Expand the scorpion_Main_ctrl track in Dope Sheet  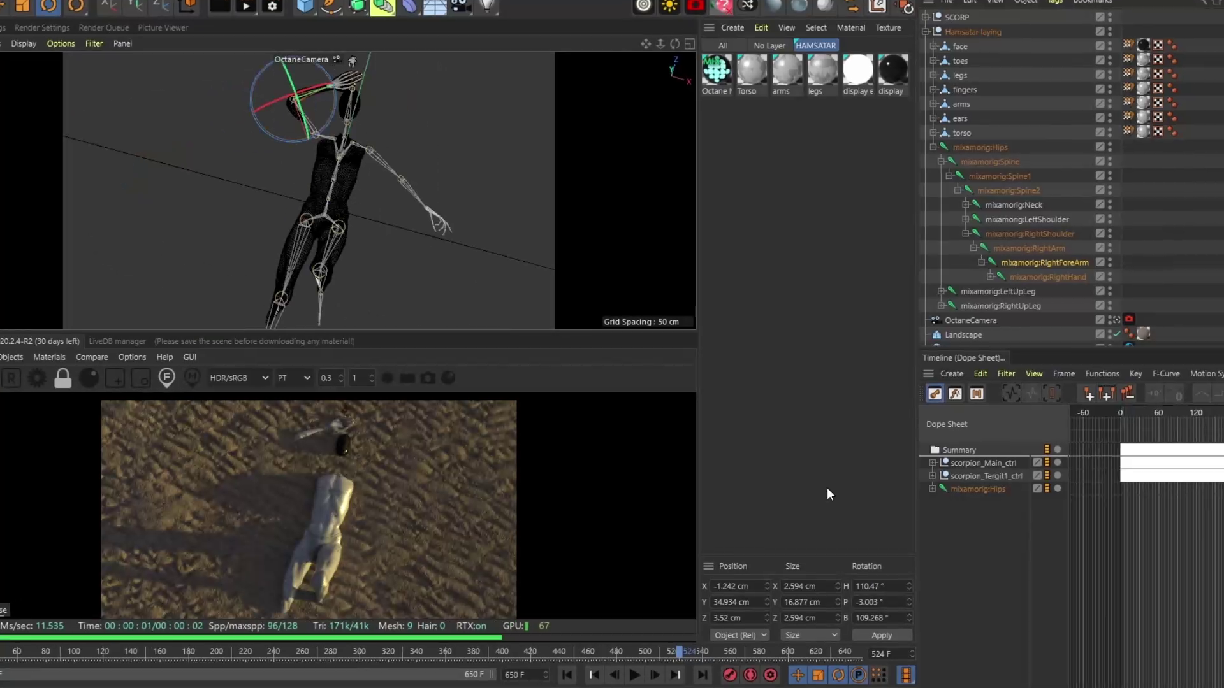coord(933,463)
